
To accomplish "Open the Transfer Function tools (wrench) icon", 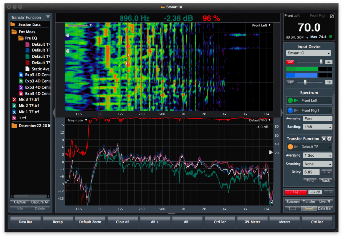I will [x=323, y=139].
